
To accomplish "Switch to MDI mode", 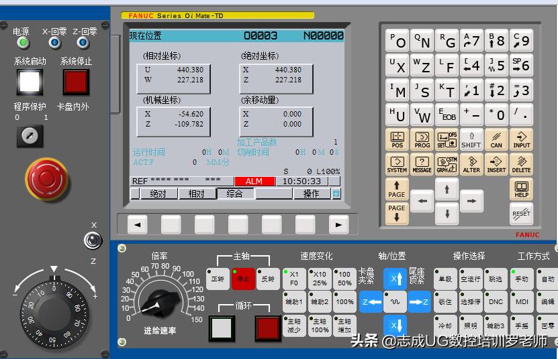I will [522, 302].
